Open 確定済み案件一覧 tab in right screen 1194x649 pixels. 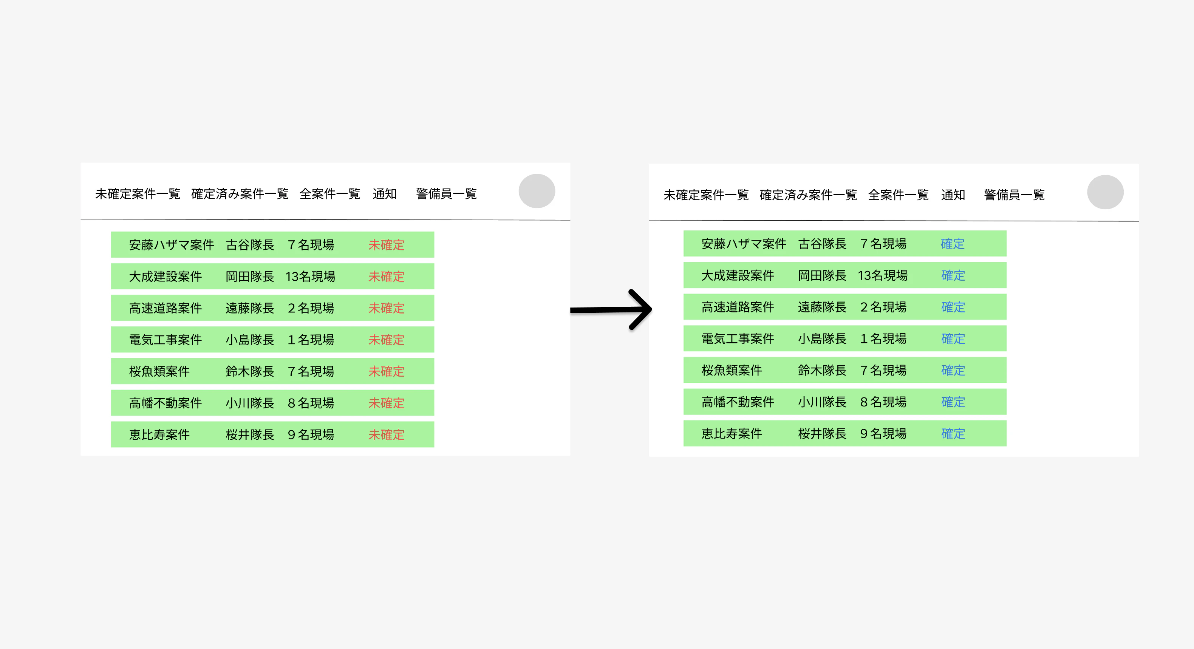[808, 195]
